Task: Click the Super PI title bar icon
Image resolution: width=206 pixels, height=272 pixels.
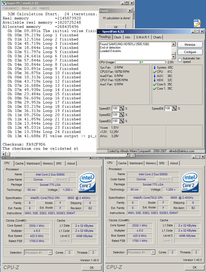Action: pos(4,3)
